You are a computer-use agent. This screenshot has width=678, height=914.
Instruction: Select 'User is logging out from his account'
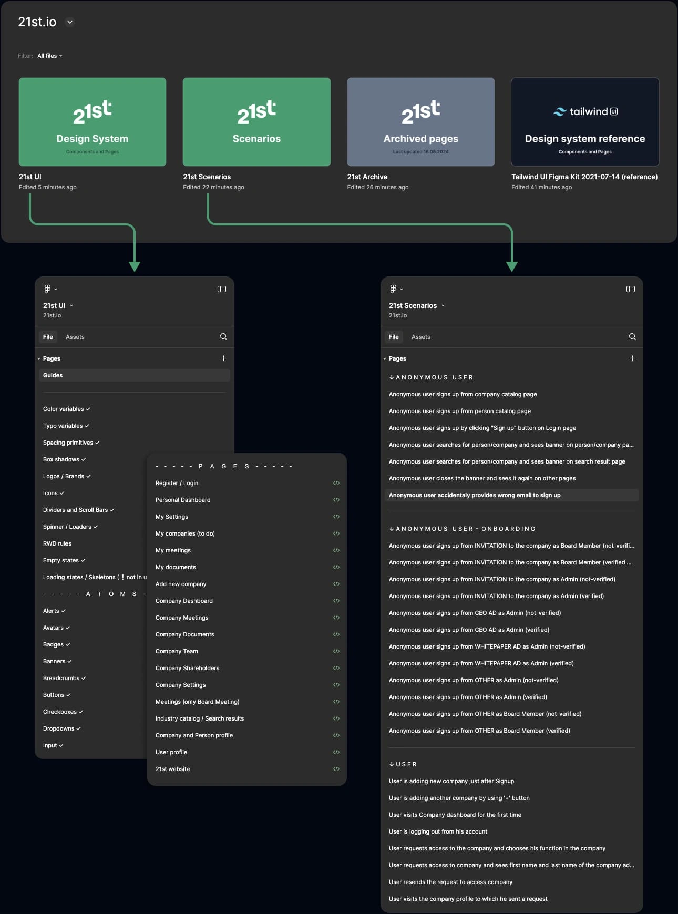click(x=438, y=831)
